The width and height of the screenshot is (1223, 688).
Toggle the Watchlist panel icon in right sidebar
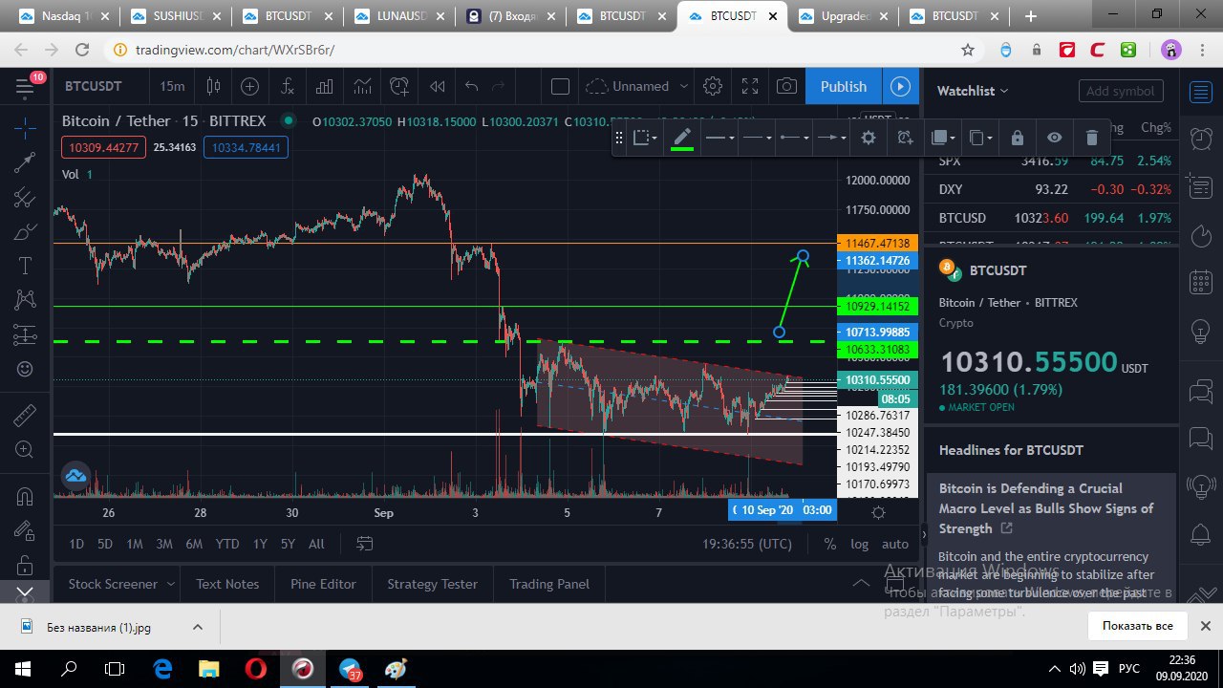(x=1201, y=92)
